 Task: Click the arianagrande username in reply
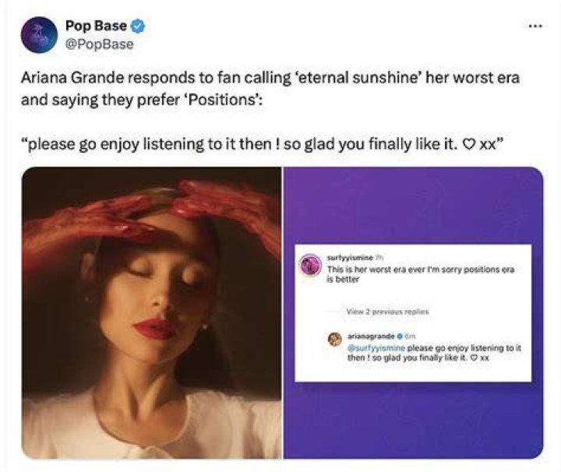(x=371, y=336)
